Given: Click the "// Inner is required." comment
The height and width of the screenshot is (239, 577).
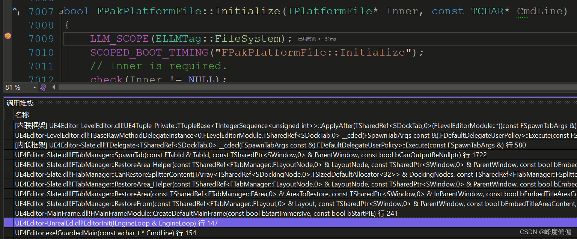Looking at the screenshot, I should click(x=159, y=66).
